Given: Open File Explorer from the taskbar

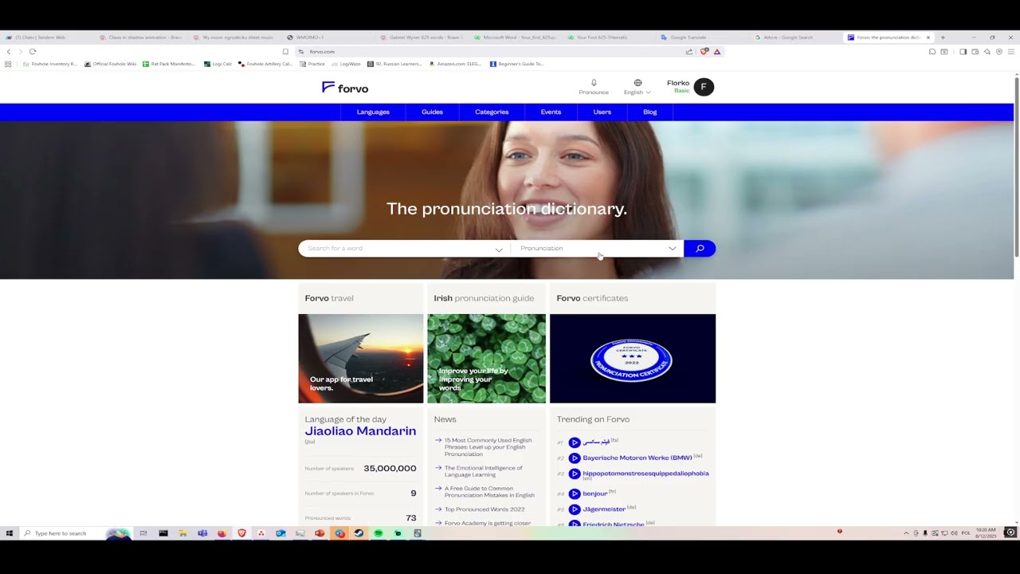Looking at the screenshot, I should pos(182,533).
